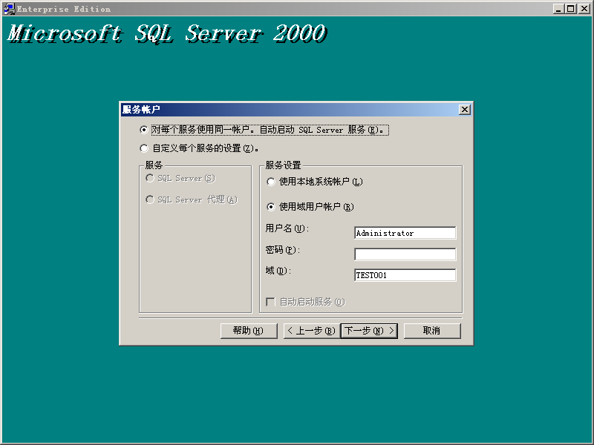Click the 服务设置 group heading
This screenshot has height=445, width=594.
tap(283, 165)
